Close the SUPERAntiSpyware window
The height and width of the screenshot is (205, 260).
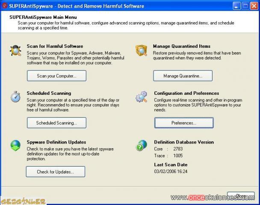254,6
